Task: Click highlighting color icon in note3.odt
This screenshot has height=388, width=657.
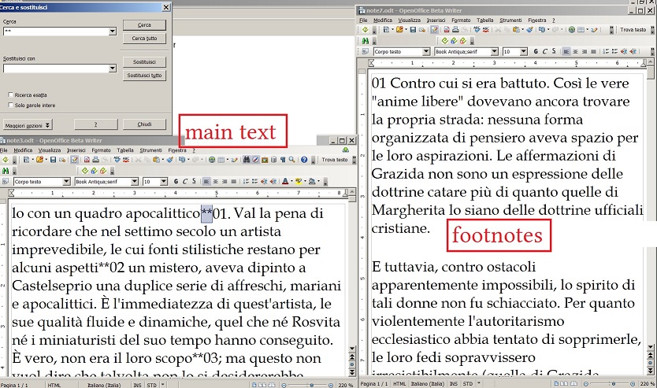Action: pos(299,181)
